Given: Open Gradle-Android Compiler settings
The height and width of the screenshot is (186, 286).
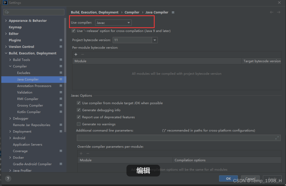Looking at the screenshot, I should point(32,164).
